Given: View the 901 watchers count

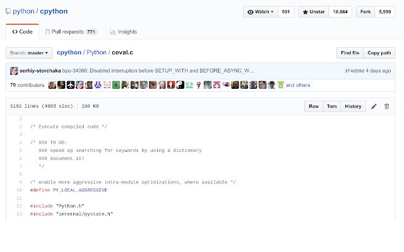Looking at the screenshot, I should point(286,12).
